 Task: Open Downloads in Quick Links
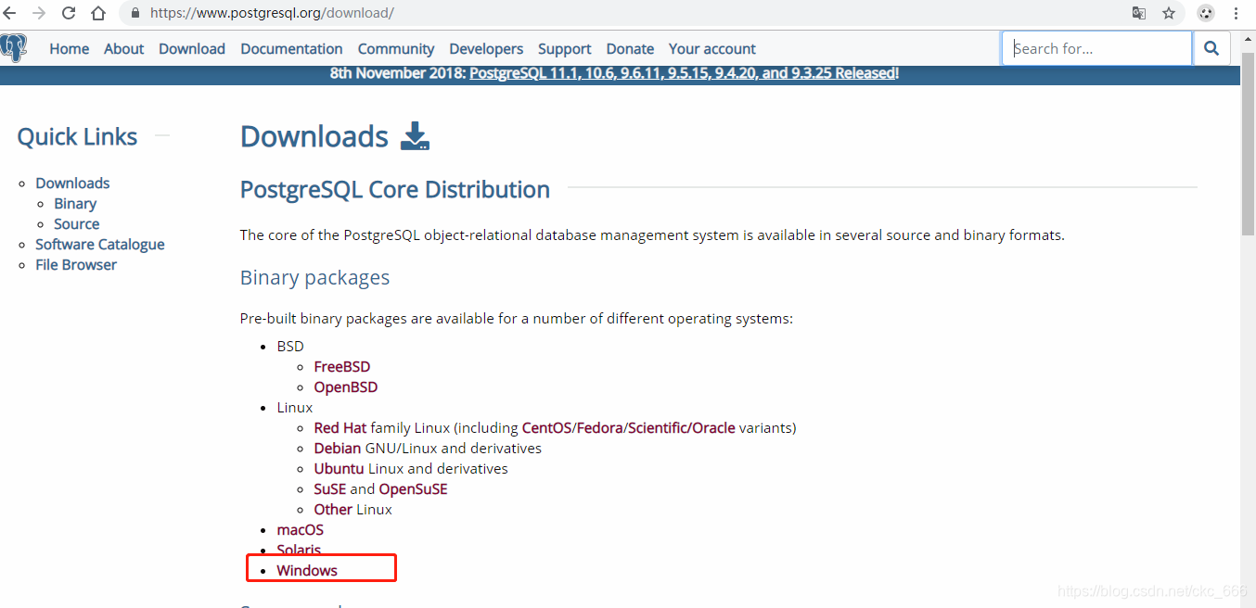click(72, 184)
